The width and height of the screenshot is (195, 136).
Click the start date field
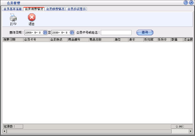[x=33, y=32]
